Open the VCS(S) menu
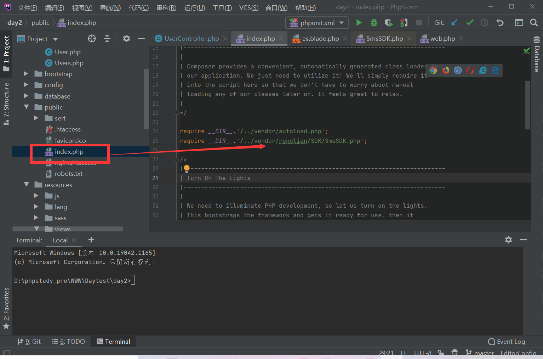Screen dimensions: 543x359 click(249, 7)
